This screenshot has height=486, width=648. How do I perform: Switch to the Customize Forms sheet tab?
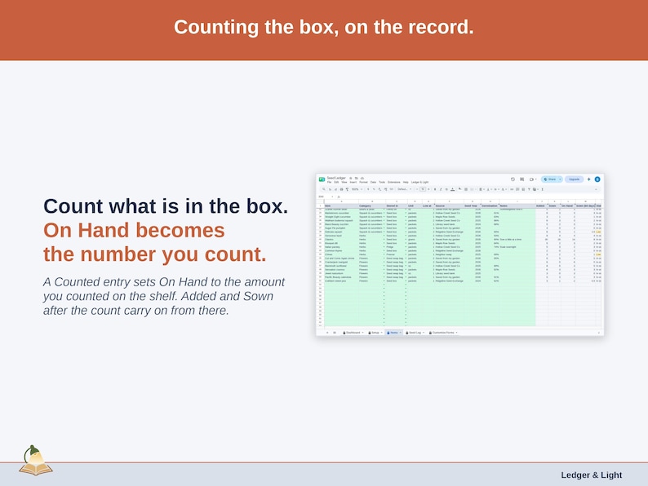pyautogui.click(x=442, y=333)
